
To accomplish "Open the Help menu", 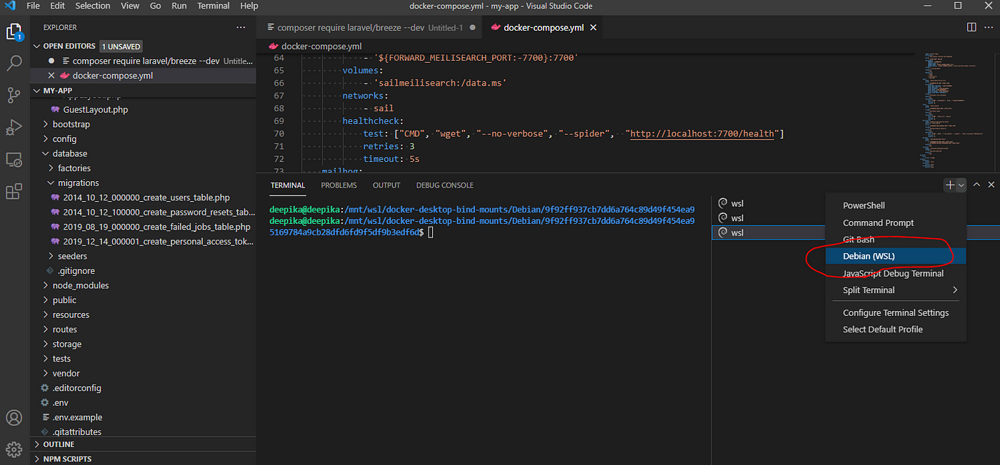I will tap(249, 6).
